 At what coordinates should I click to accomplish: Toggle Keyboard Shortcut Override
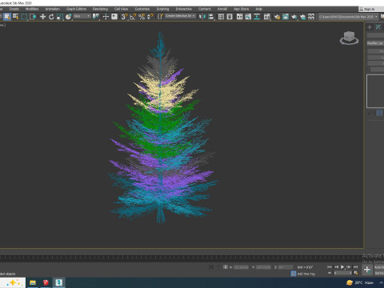[114, 17]
